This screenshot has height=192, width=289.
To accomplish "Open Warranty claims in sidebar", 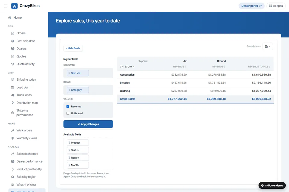I will pos(27,138).
